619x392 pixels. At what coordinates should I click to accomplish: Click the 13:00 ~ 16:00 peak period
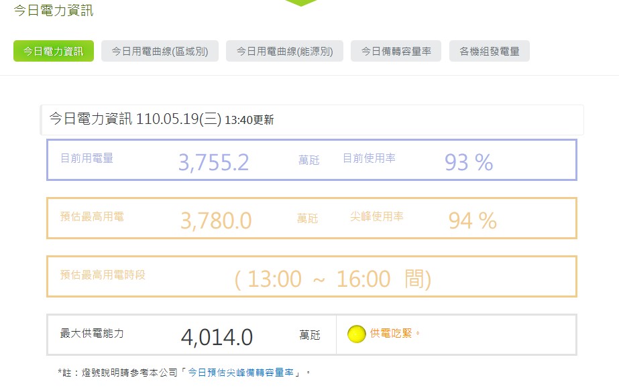point(333,279)
